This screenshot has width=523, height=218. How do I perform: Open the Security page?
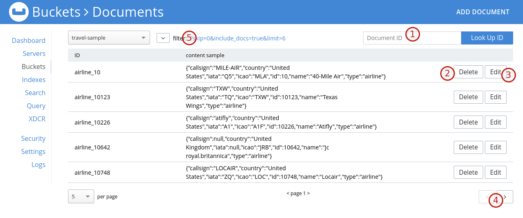point(33,138)
